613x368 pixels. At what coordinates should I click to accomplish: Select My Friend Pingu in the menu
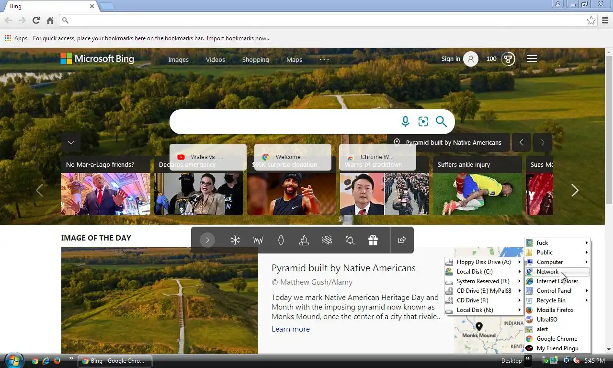click(557, 348)
